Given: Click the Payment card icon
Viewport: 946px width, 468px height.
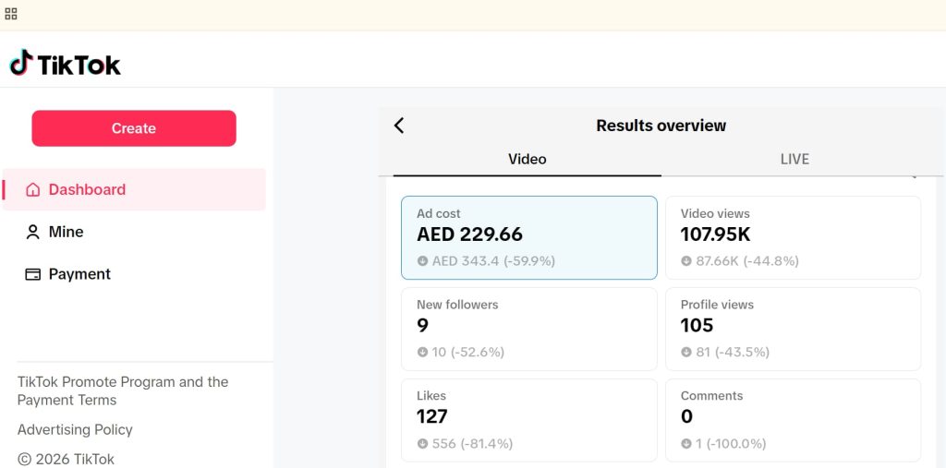Looking at the screenshot, I should [x=33, y=274].
